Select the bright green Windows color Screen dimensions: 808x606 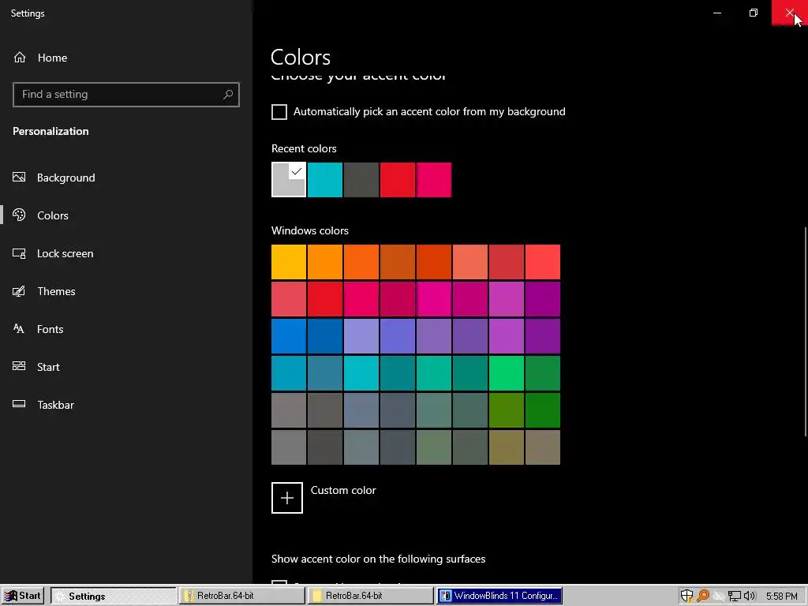click(507, 373)
